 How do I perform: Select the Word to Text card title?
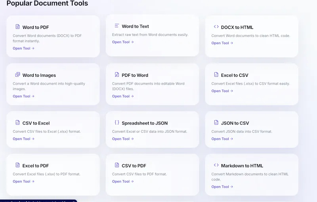point(135,26)
